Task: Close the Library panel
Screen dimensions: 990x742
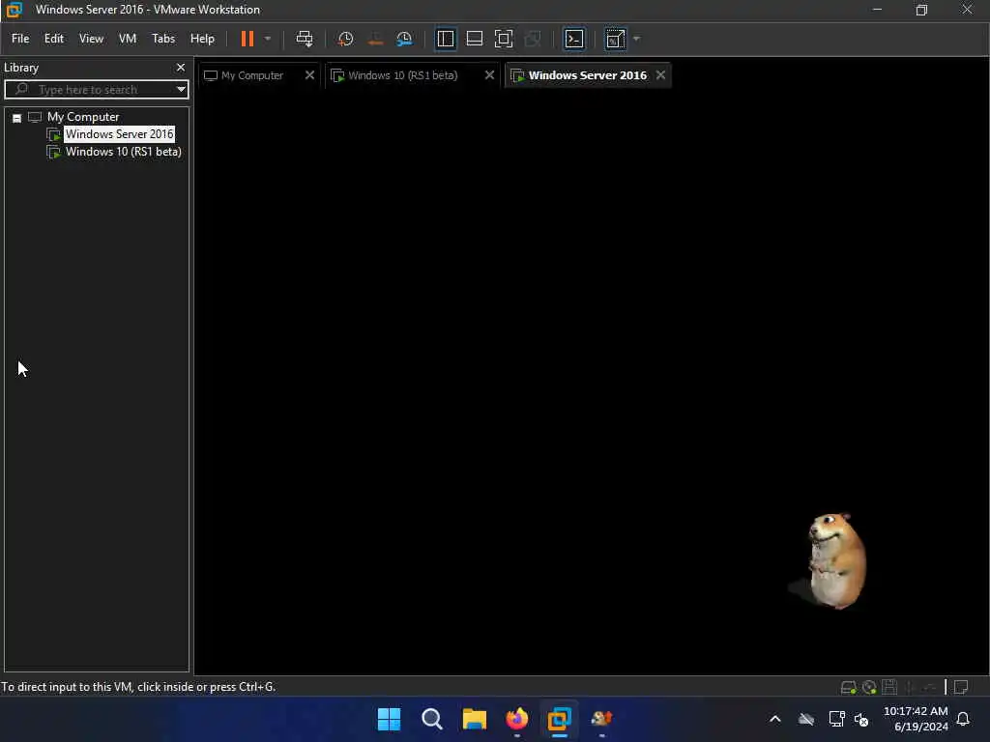Action: click(181, 67)
